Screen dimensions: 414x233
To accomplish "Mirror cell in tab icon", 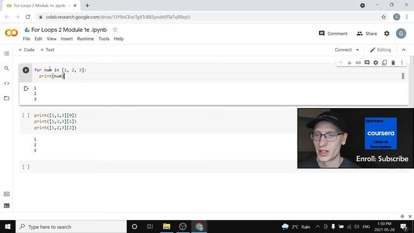I will (x=384, y=63).
